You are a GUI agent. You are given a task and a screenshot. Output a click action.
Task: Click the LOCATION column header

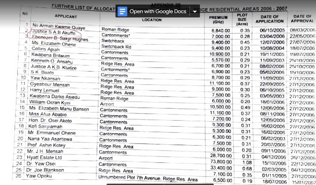click(x=152, y=20)
